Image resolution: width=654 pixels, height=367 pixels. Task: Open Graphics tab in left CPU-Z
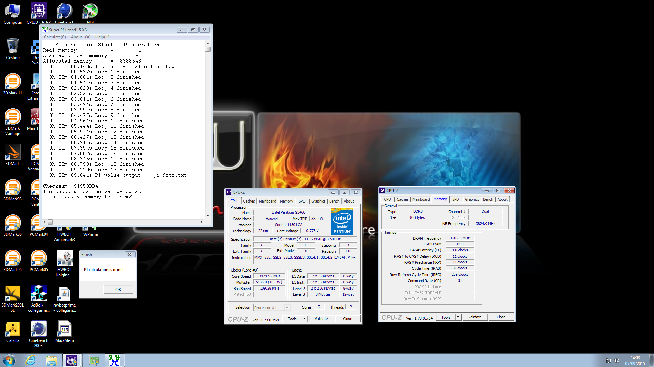point(318,201)
